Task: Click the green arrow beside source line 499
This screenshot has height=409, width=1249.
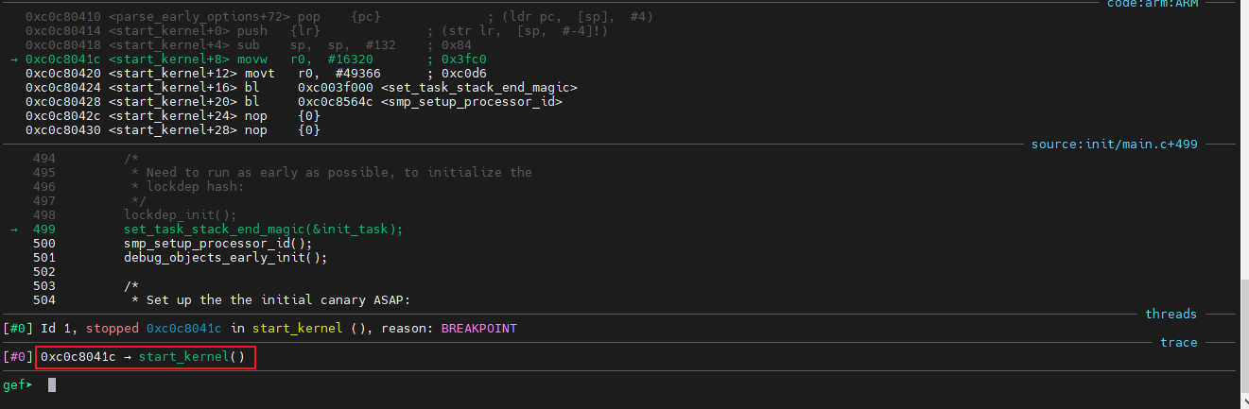Action: click(x=14, y=229)
